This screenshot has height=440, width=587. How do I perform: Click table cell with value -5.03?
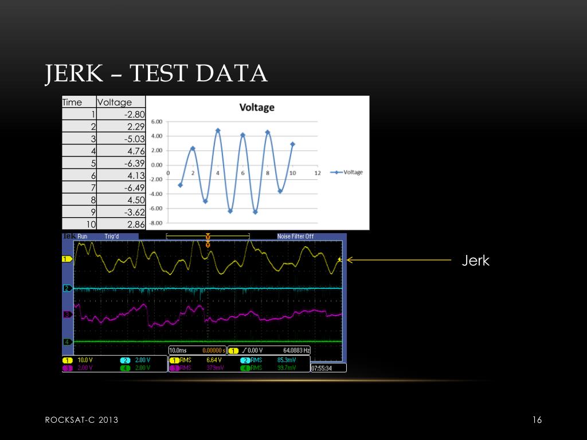coord(121,139)
